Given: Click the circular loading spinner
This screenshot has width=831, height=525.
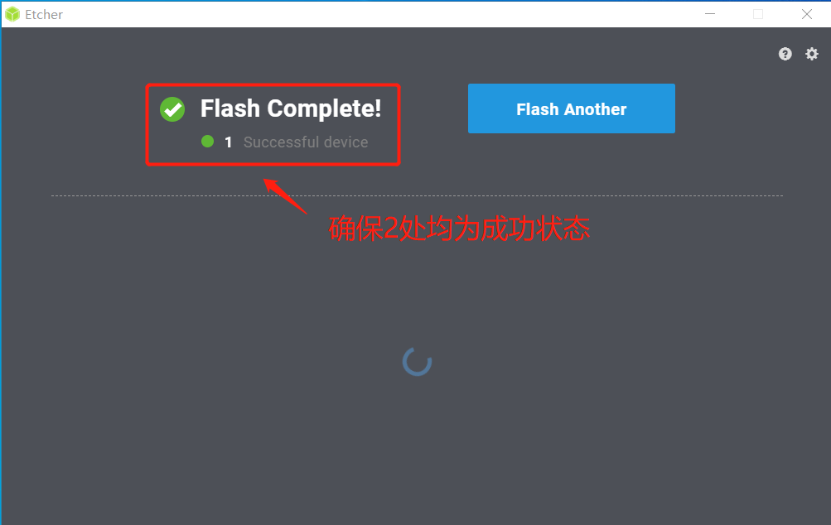Looking at the screenshot, I should 417,362.
